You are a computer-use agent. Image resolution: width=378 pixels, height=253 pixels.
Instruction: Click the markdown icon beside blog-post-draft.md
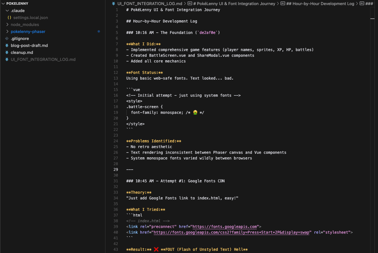(x=7, y=45)
